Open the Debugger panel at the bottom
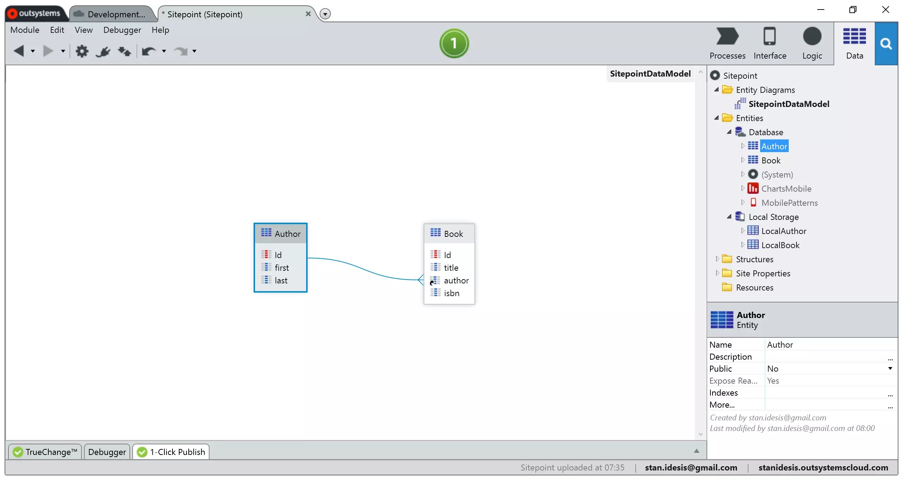 pyautogui.click(x=107, y=452)
